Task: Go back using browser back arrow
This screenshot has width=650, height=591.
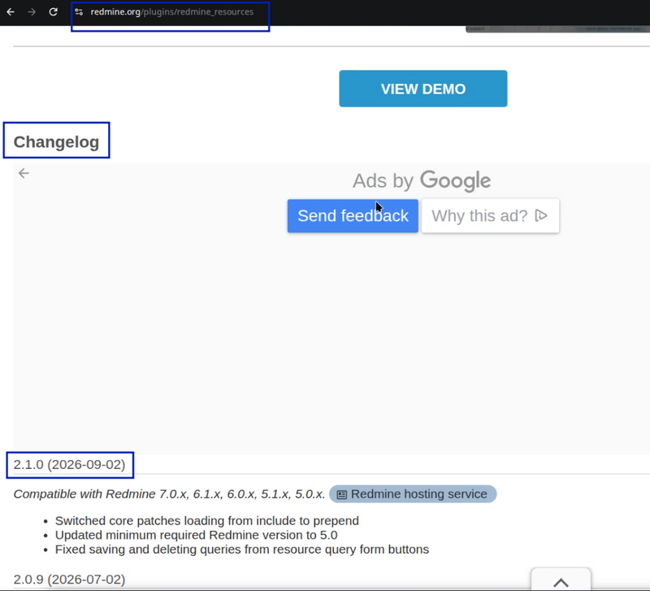Action: (x=11, y=12)
